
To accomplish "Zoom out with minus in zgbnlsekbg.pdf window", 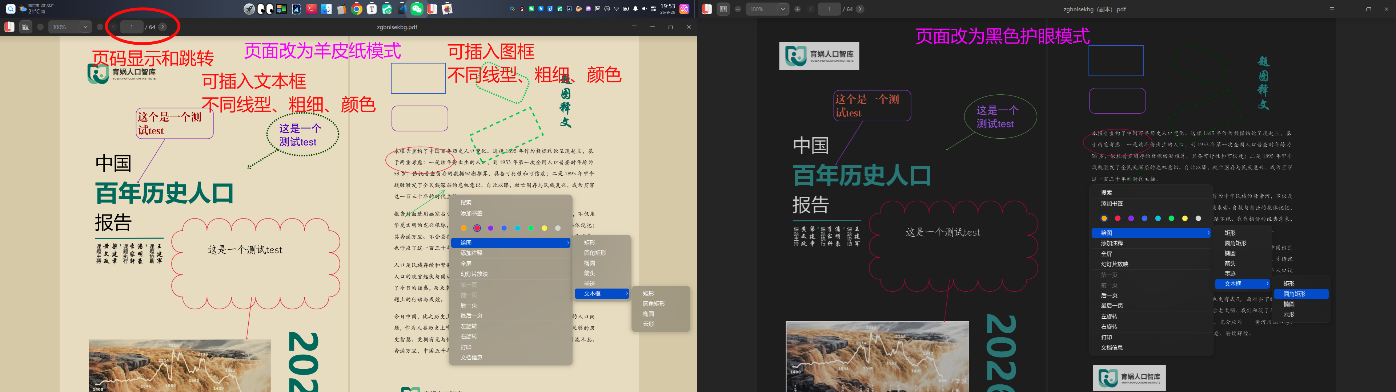I will click(x=40, y=27).
